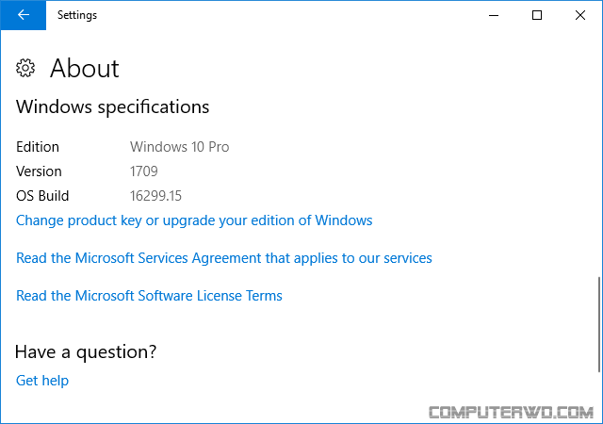Click the Windows specifications heading

(x=113, y=107)
